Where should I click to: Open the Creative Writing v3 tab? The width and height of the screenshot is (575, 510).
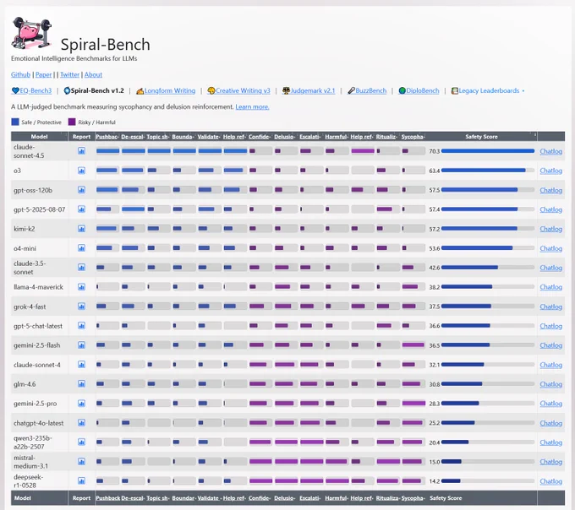[238, 90]
